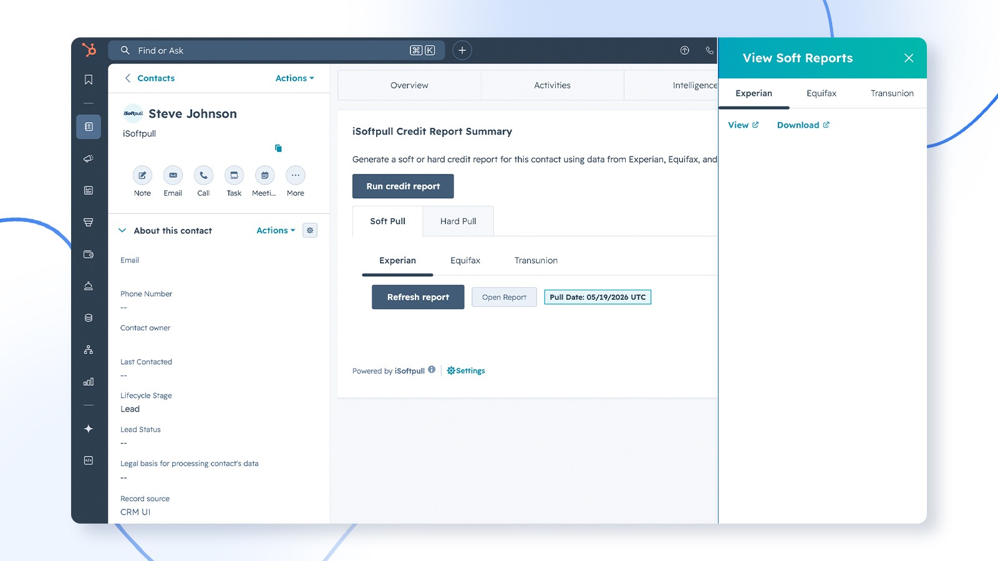Image resolution: width=998 pixels, height=561 pixels.
Task: Click the Email action icon
Action: 173,175
